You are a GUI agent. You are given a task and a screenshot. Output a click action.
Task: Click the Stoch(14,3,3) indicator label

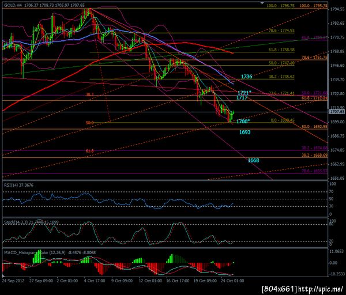[31, 222]
